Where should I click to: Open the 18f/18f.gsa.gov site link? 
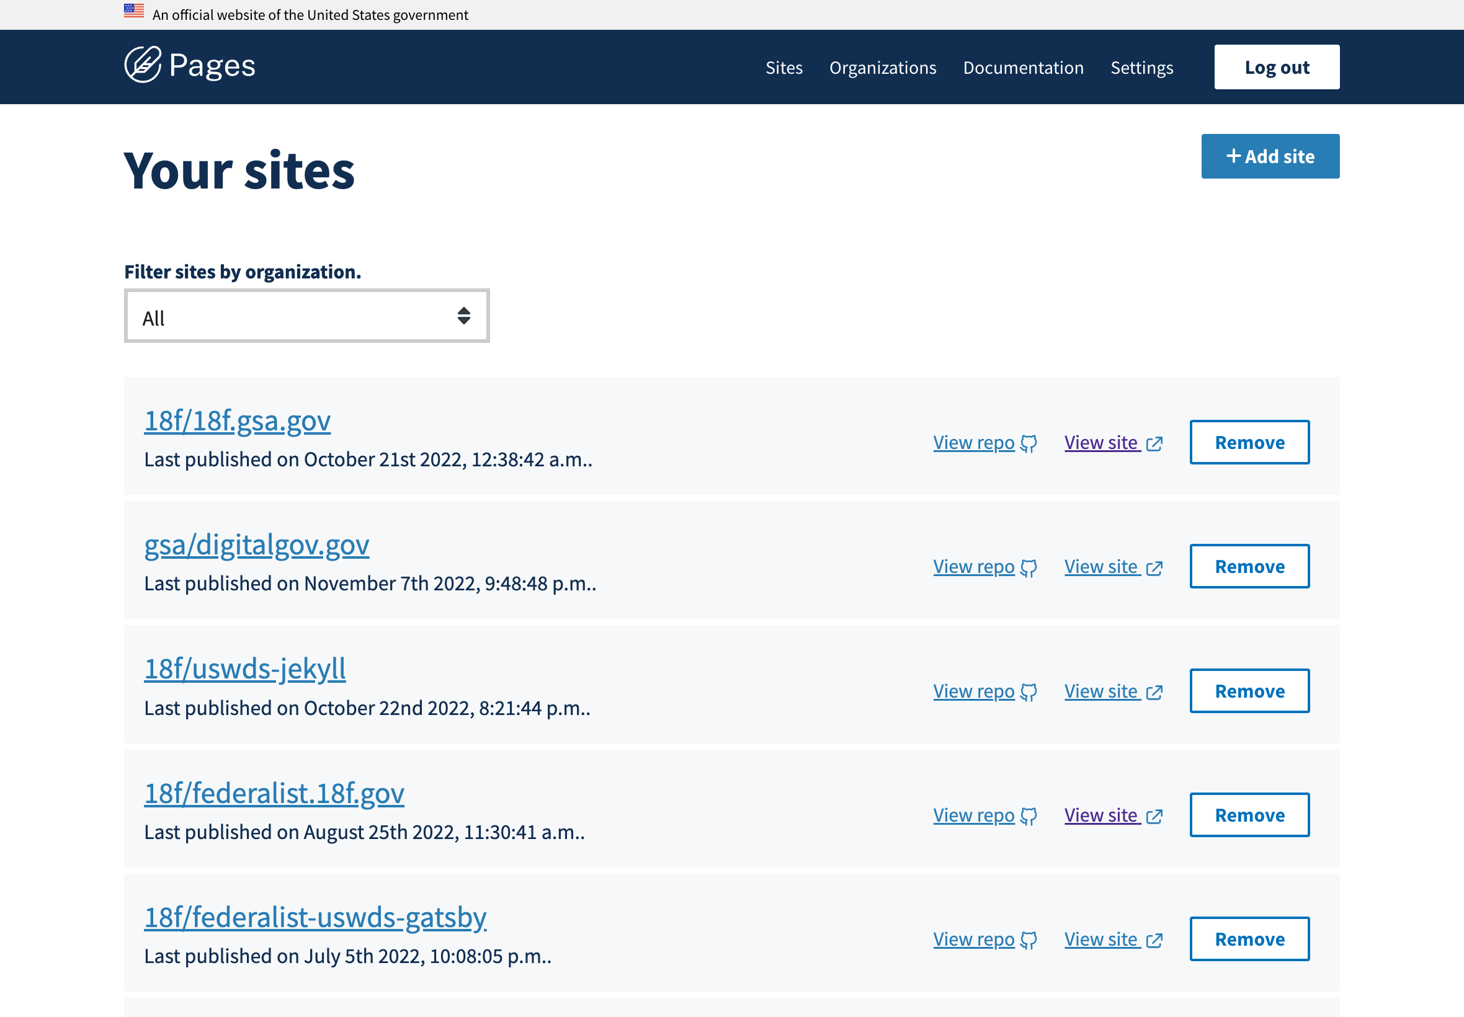236,420
